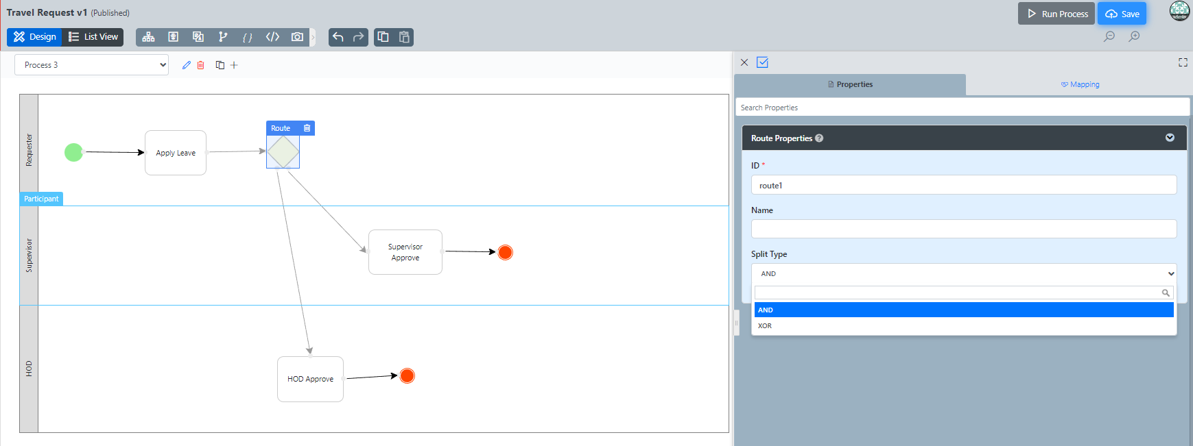The width and height of the screenshot is (1193, 446).
Task: Click the undo arrow in the toolbar
Action: pyautogui.click(x=338, y=37)
